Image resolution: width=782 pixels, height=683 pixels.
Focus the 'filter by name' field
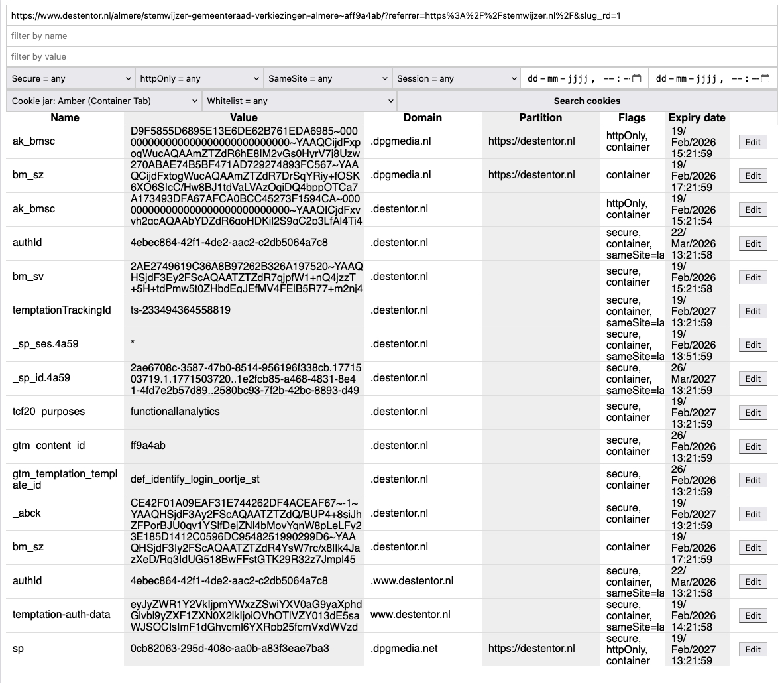coord(391,36)
